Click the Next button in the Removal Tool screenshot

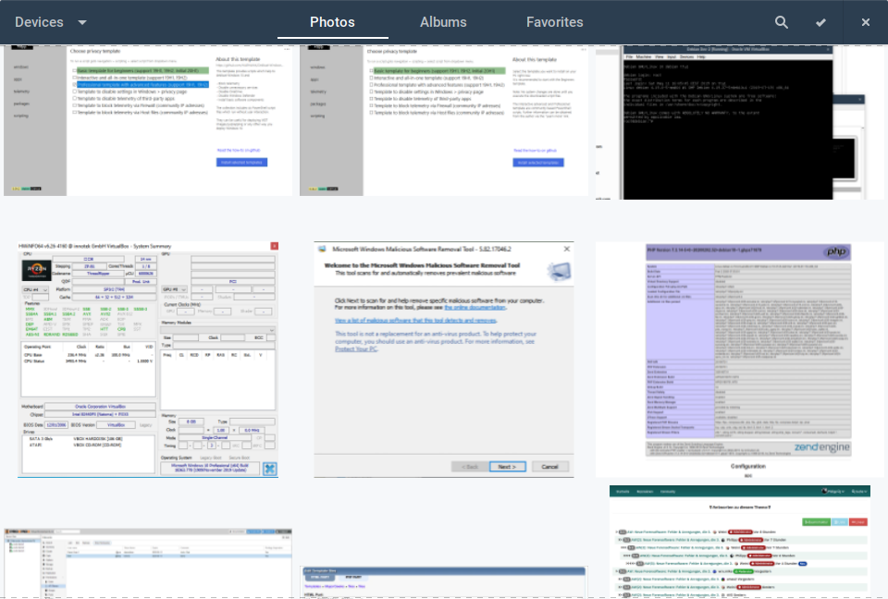pyautogui.click(x=507, y=467)
